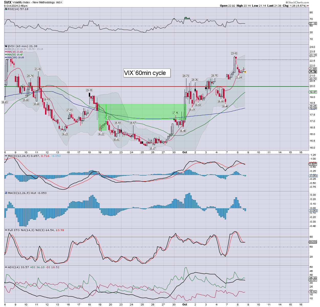Click the MACD(12,26,9) line panel icon
The image size is (320, 307).
tap(6, 156)
